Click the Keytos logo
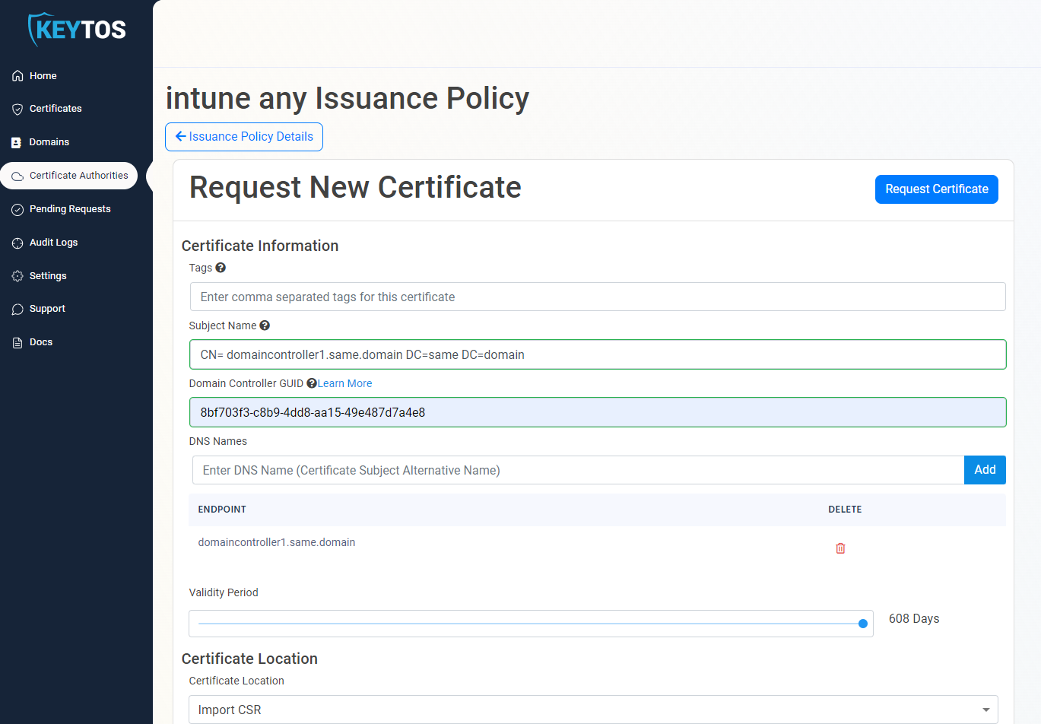 click(x=77, y=29)
